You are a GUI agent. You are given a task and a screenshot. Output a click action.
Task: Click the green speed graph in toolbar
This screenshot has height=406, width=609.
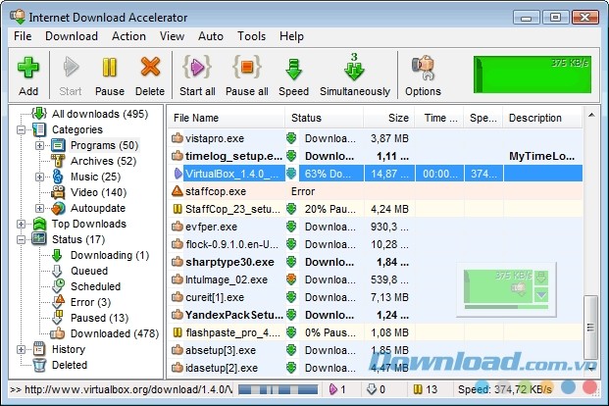pos(533,75)
